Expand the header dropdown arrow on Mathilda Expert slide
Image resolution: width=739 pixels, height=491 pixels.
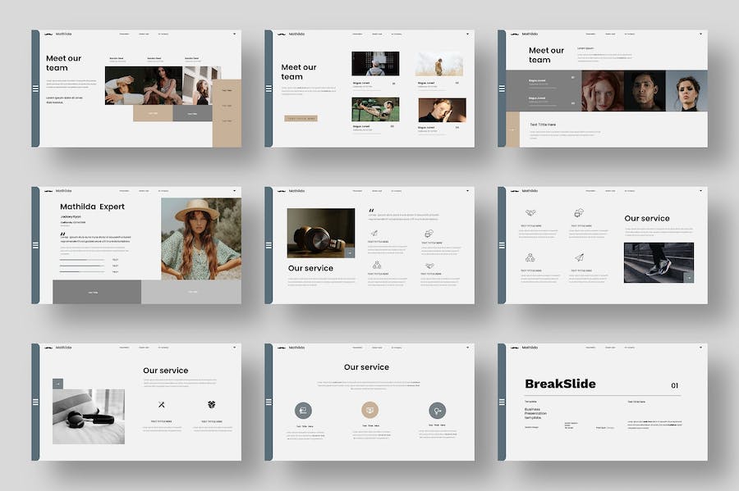click(234, 191)
